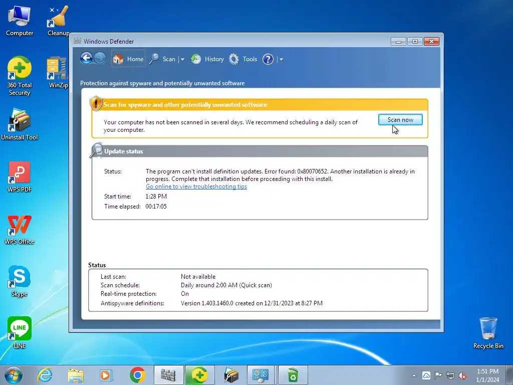This screenshot has width=513, height=385.
Task: Select the Windows Defender taskbar button
Action: 168,375
